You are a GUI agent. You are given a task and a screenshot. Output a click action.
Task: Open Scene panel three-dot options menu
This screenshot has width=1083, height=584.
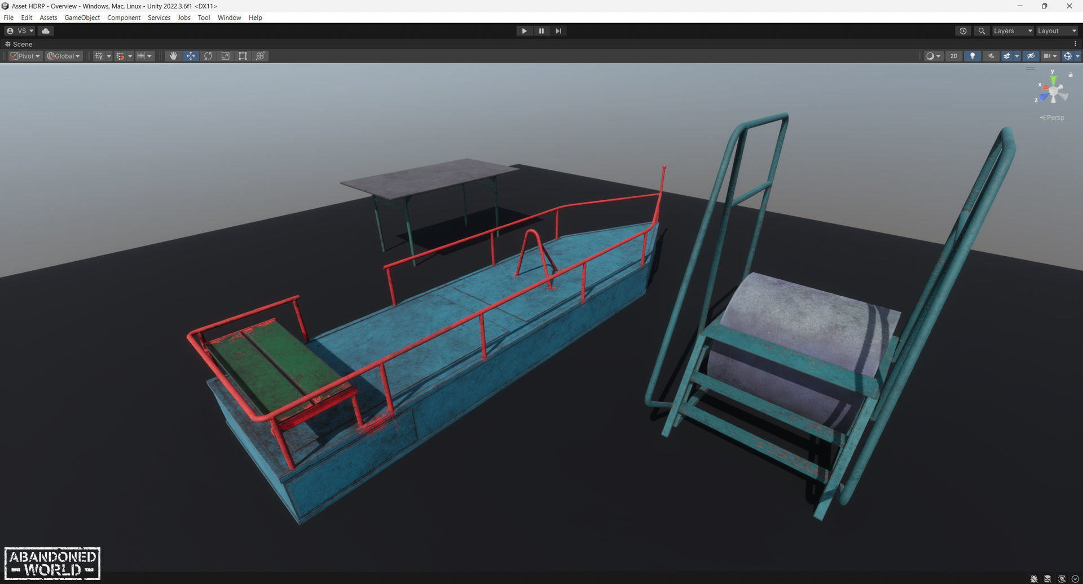point(1075,44)
